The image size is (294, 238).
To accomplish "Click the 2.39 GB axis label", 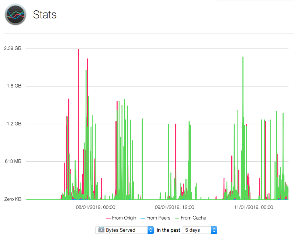I will coord(13,48).
